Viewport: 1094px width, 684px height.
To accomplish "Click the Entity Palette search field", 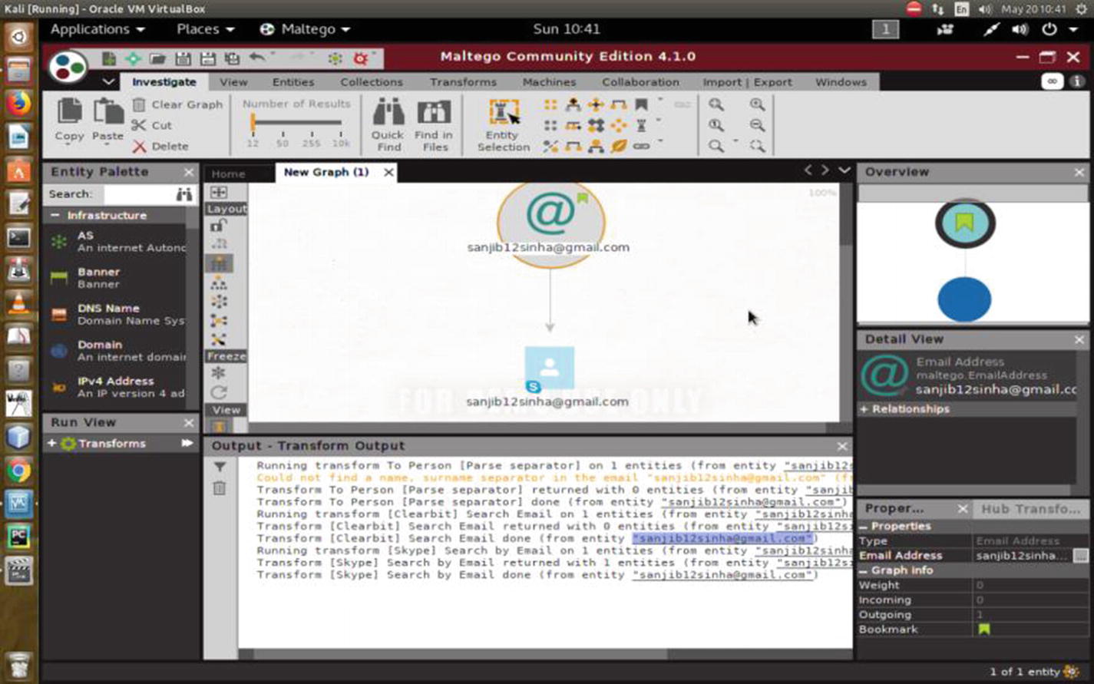I will (x=139, y=194).
